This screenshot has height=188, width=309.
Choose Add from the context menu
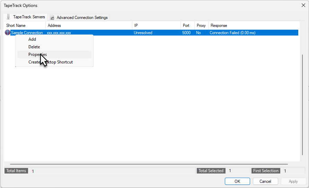(x=54, y=39)
